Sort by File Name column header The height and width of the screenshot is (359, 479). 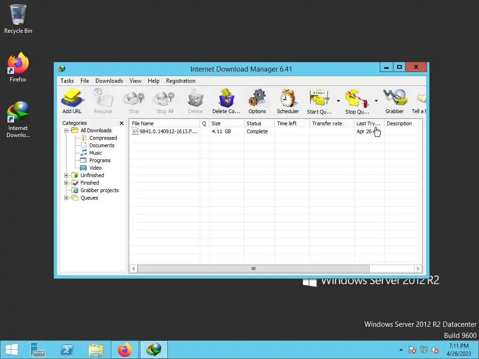[x=165, y=123]
